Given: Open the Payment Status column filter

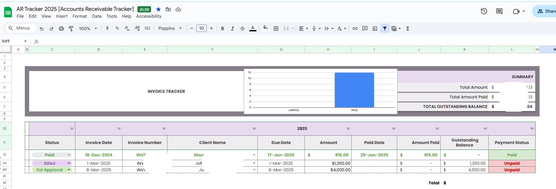Looking at the screenshot, I should tap(532, 129).
